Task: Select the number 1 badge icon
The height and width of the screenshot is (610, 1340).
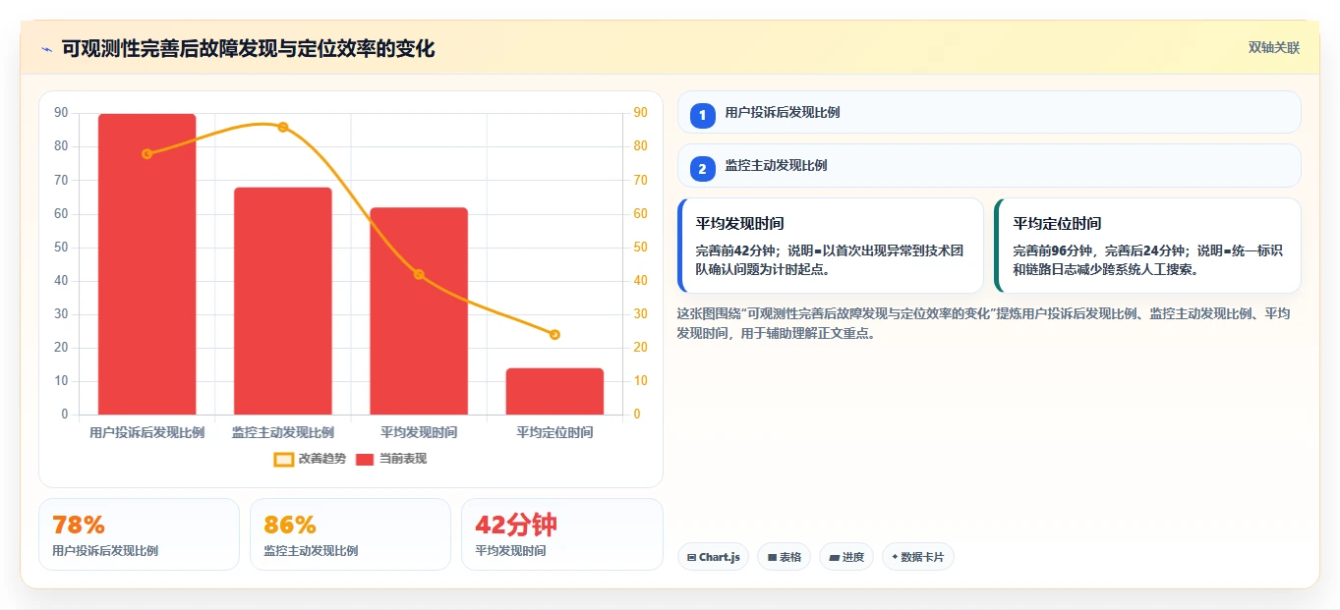Action: [702, 116]
